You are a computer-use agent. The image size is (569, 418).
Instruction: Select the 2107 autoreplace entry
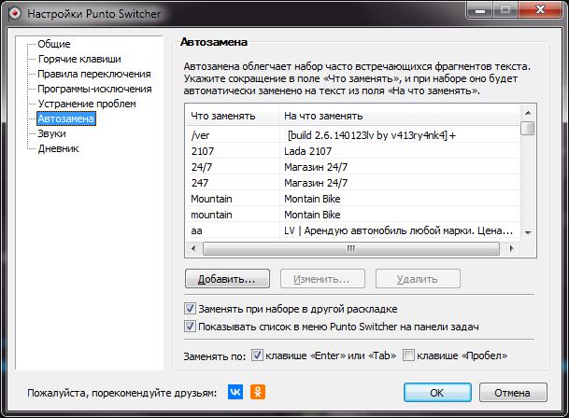[x=353, y=151]
